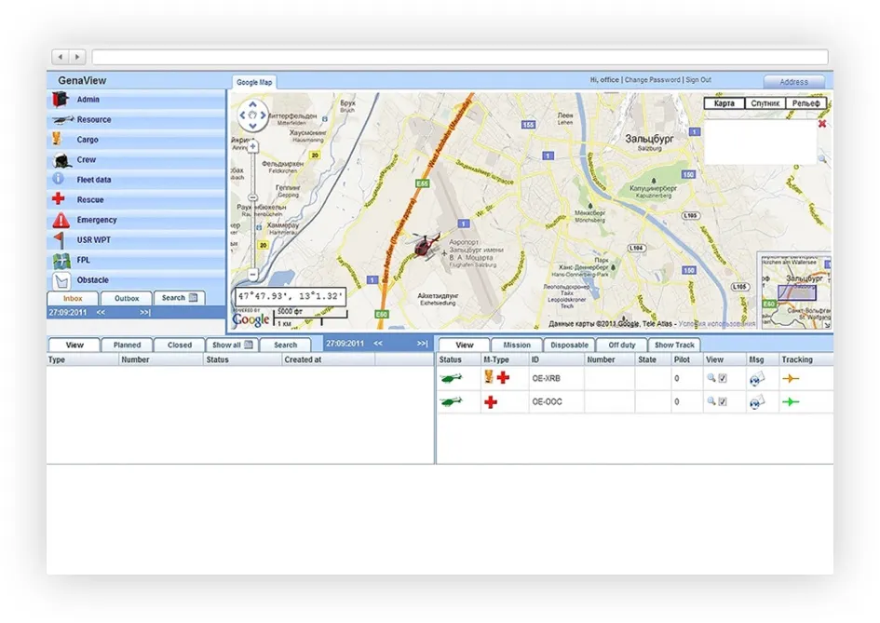
Task: Open Resource helicopter icon in sidebar
Action: click(x=63, y=119)
